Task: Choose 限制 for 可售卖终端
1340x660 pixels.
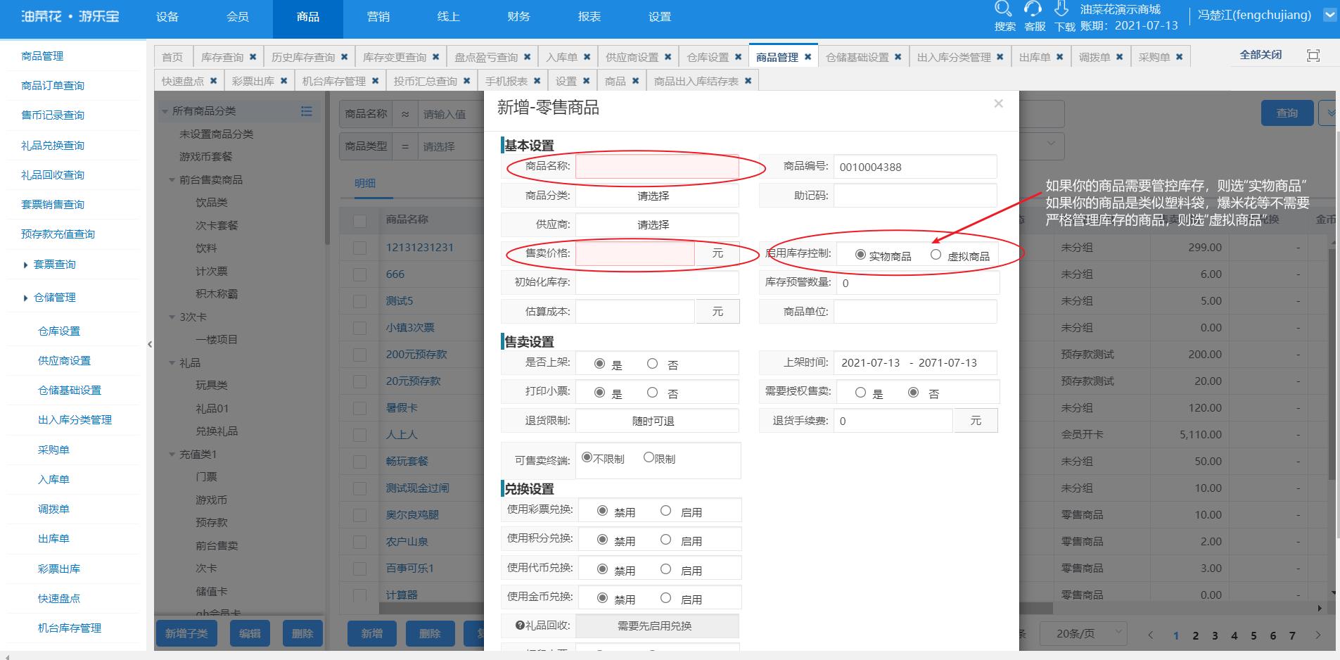Action: click(x=649, y=457)
